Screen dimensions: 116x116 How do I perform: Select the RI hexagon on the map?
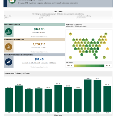(106, 40)
